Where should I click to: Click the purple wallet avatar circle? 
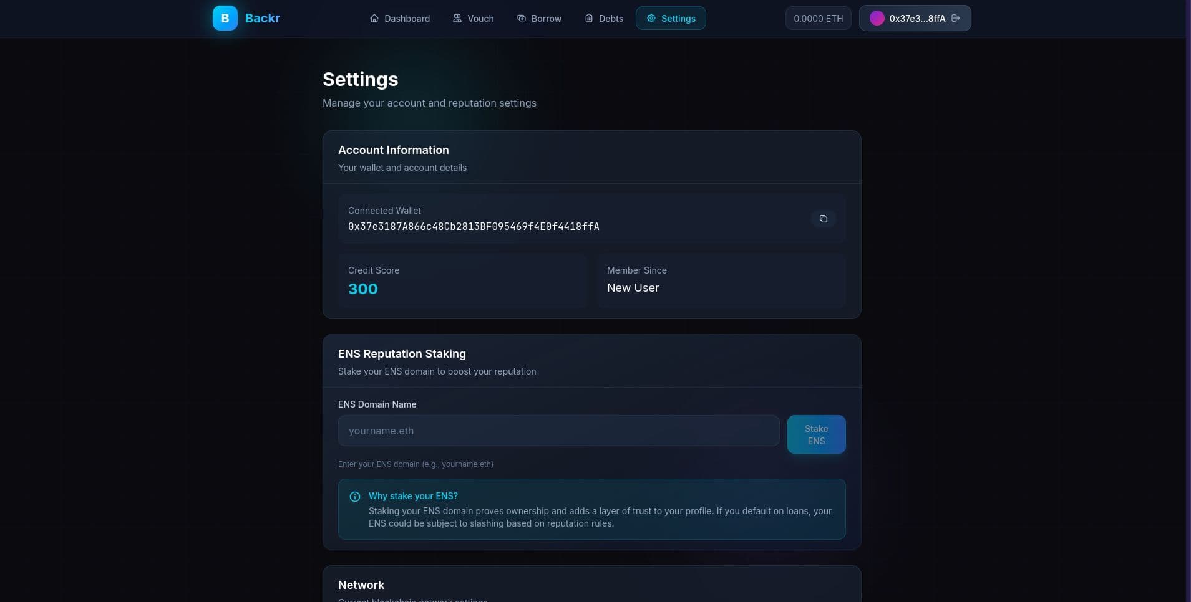pyautogui.click(x=877, y=18)
